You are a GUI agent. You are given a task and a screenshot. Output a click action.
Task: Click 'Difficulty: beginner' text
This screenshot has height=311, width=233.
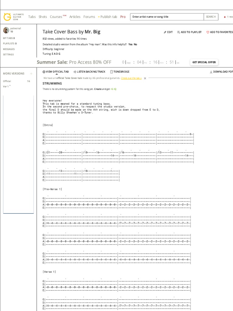[53, 49]
